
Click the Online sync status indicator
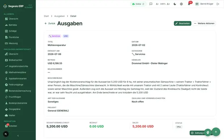point(138,4)
